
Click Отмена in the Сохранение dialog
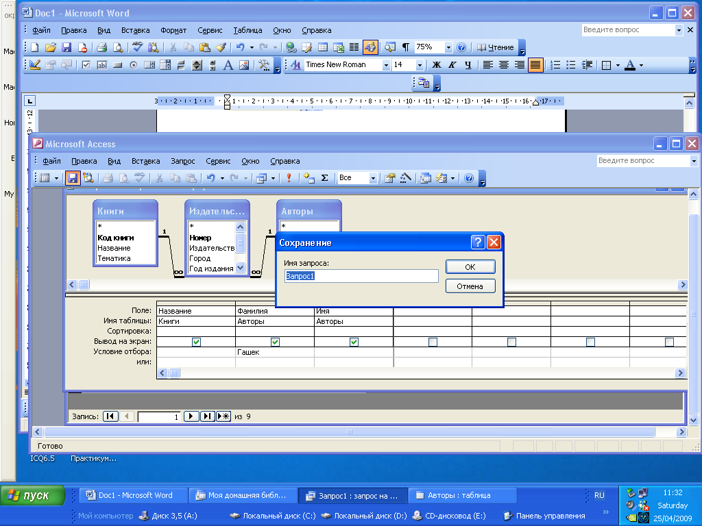(470, 286)
